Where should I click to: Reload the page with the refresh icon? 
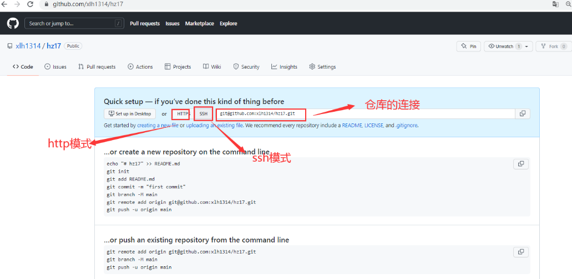31,4
